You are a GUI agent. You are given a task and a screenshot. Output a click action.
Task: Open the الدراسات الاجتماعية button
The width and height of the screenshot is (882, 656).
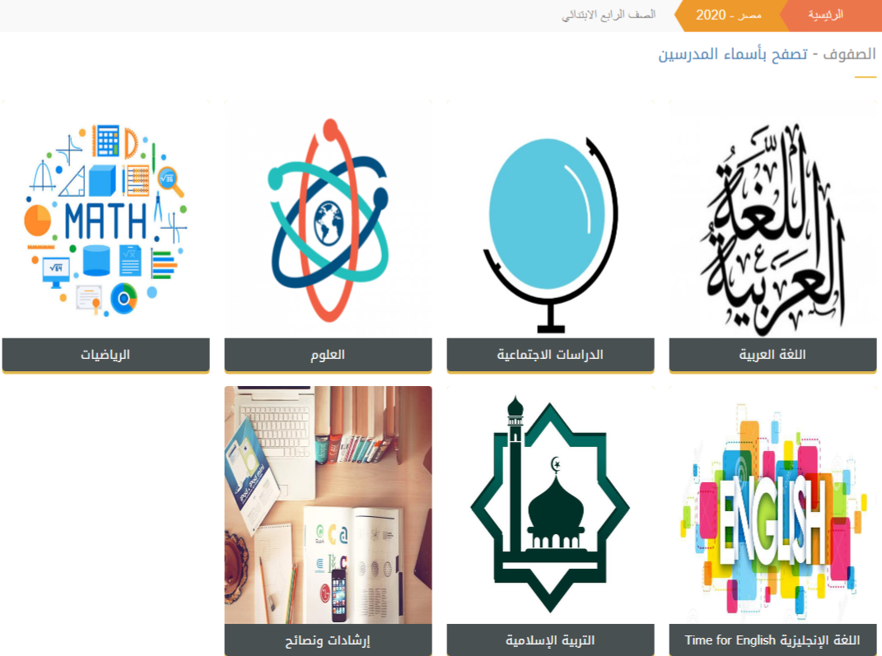(550, 355)
